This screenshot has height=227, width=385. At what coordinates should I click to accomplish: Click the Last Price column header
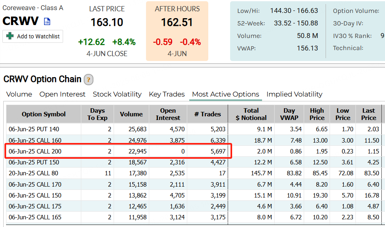[x=368, y=114]
